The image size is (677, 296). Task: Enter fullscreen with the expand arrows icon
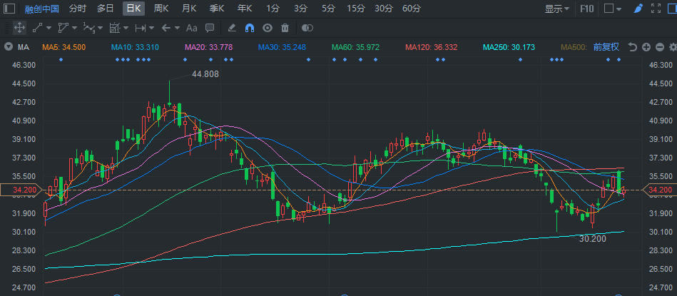pyautogui.click(x=656, y=8)
